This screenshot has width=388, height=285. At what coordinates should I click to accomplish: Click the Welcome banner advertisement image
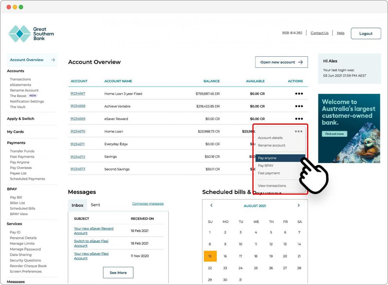349,128
